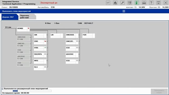Viewport: 169px width, 95px height.
Task: Select the greyed-out DME2/D.. CAN node
Action: (23, 45)
